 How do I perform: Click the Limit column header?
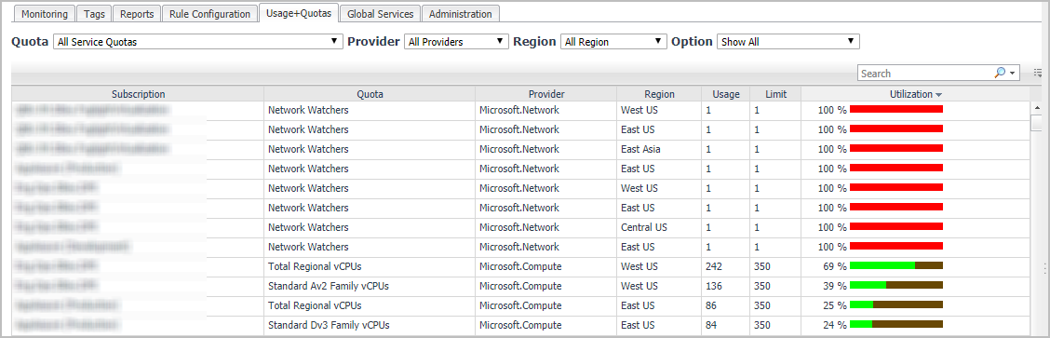[x=775, y=94]
